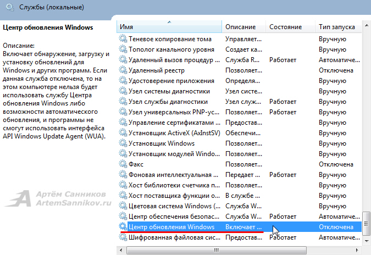
Task: Click the gear icon of Узел службы диагностики
Action: pyautogui.click(x=123, y=101)
